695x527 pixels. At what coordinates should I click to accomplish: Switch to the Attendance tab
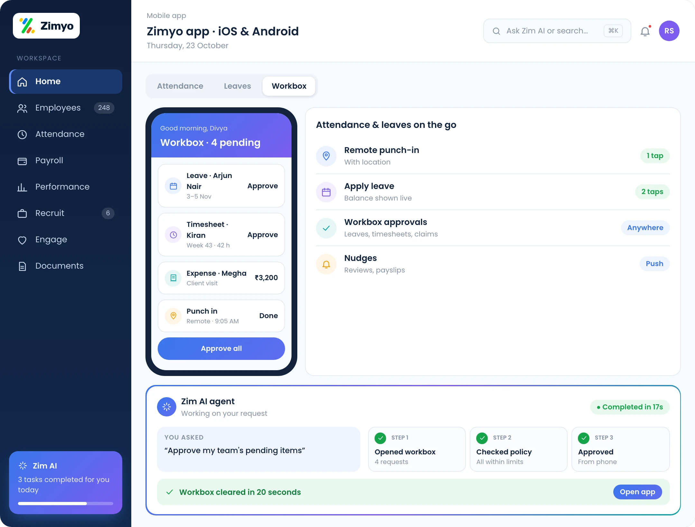click(x=180, y=86)
